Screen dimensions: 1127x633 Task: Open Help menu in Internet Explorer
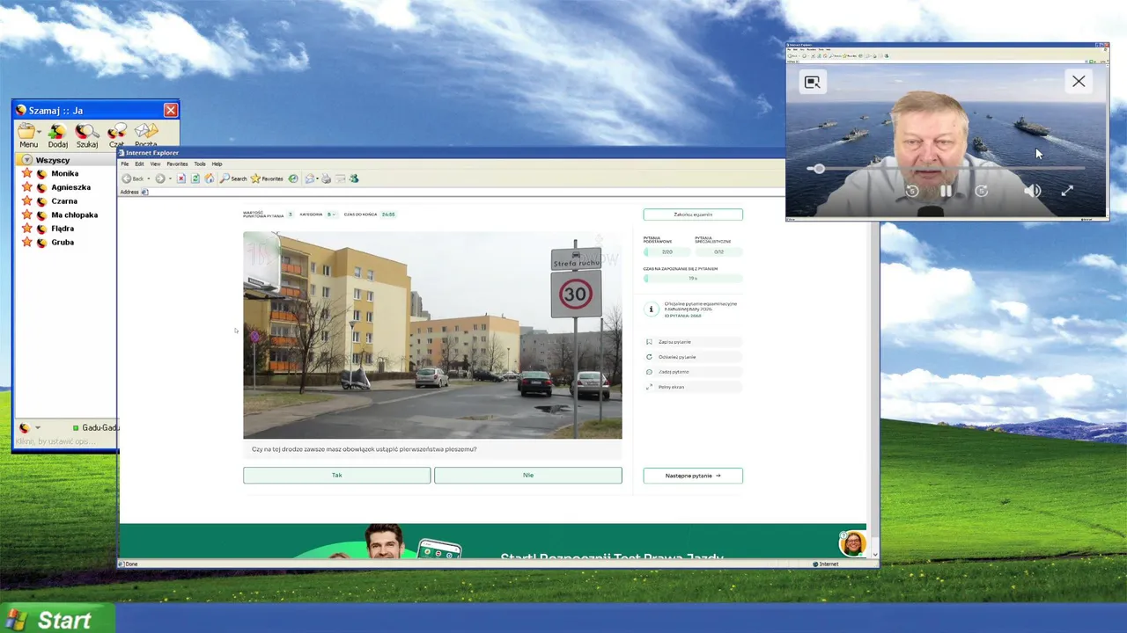(x=217, y=164)
